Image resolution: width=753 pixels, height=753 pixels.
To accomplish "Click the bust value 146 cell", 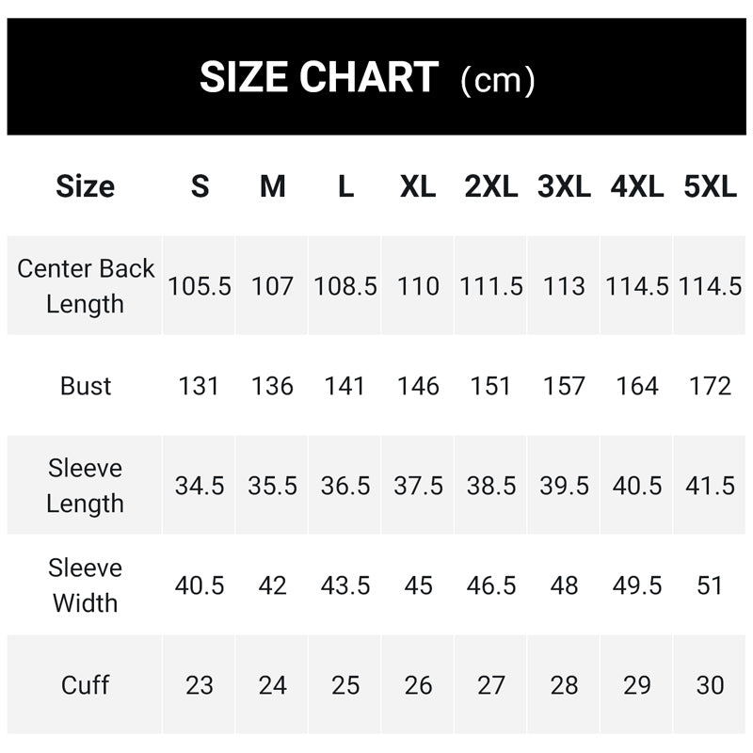I will click(x=418, y=386).
